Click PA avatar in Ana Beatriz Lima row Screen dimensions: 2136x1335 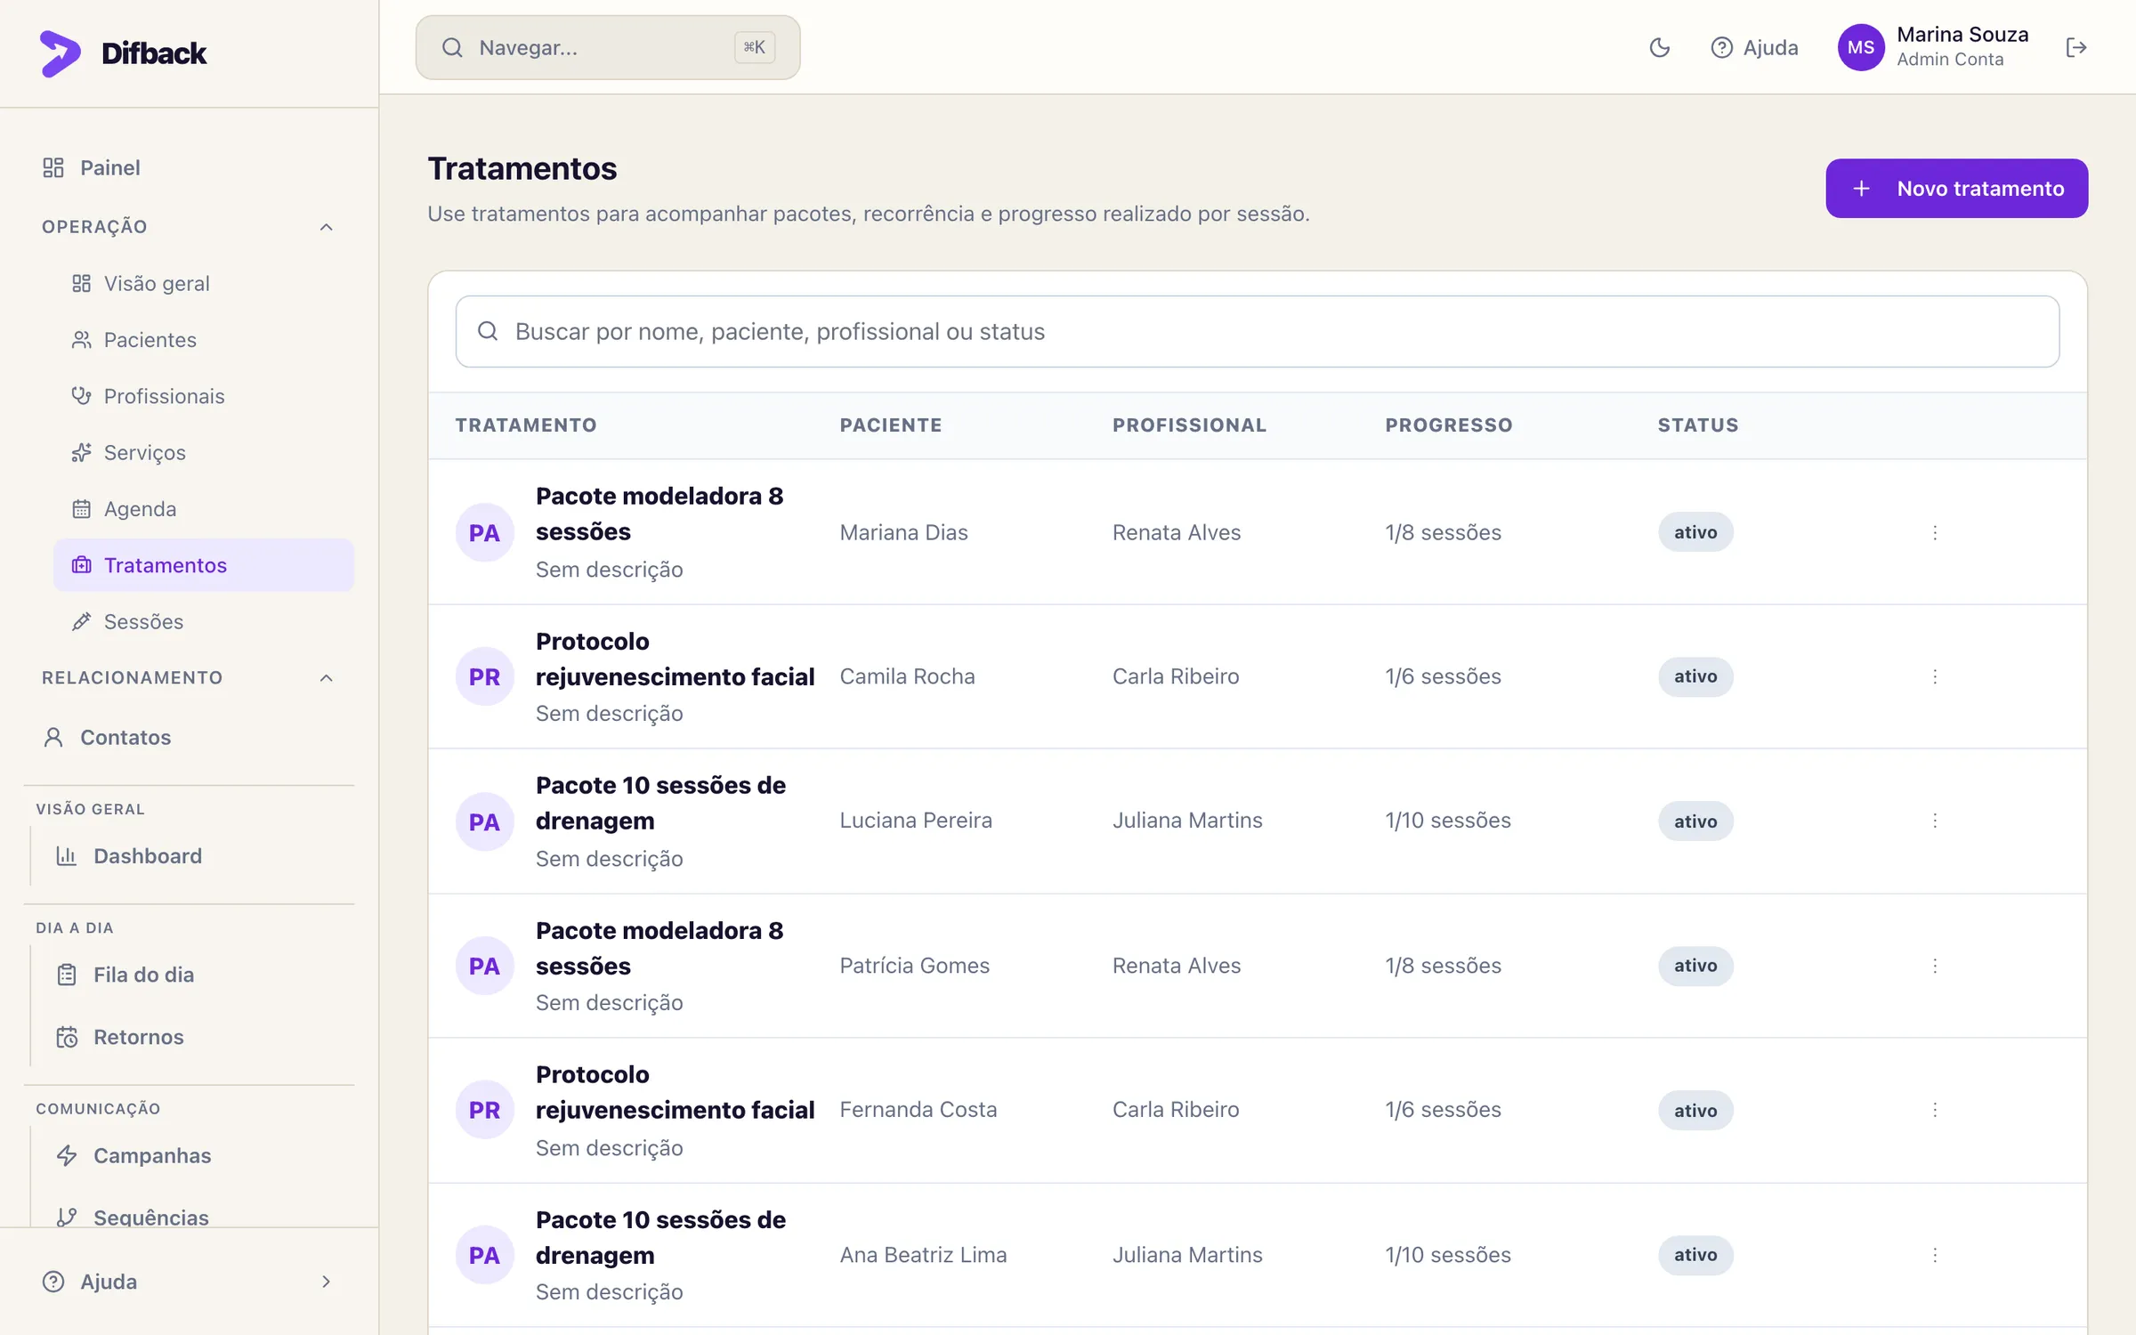point(485,1255)
